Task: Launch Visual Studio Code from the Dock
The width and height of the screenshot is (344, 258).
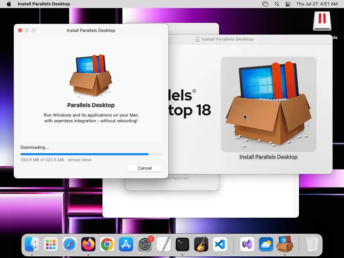Action: tap(220, 244)
